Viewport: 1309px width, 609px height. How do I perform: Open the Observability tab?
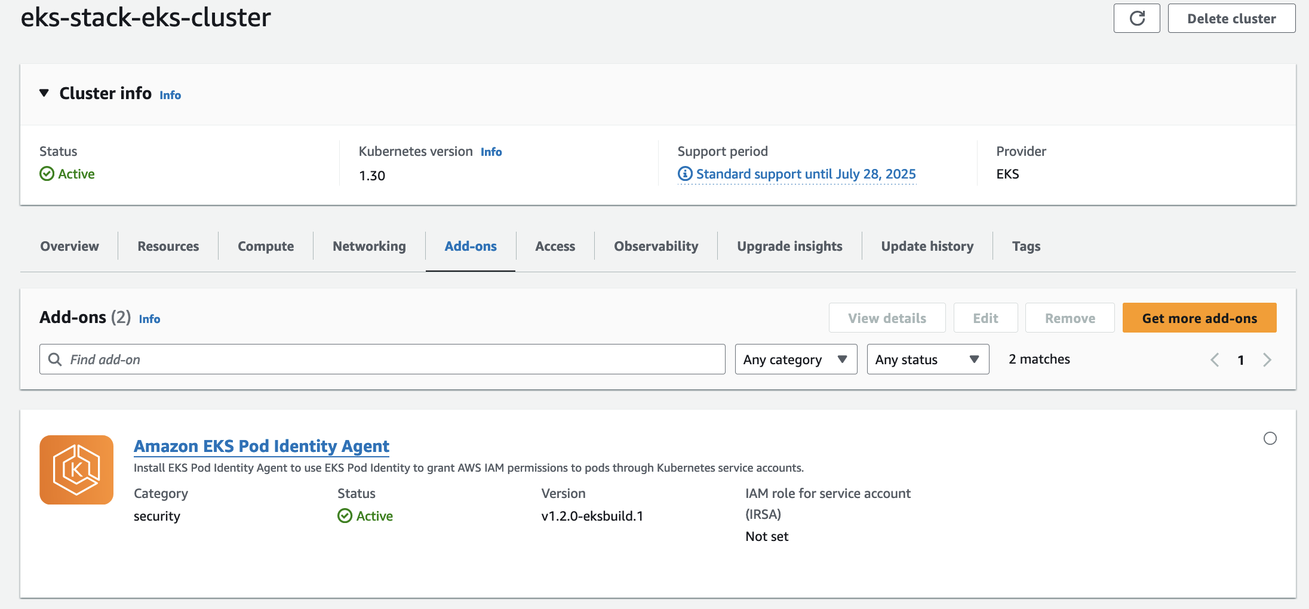tap(656, 246)
